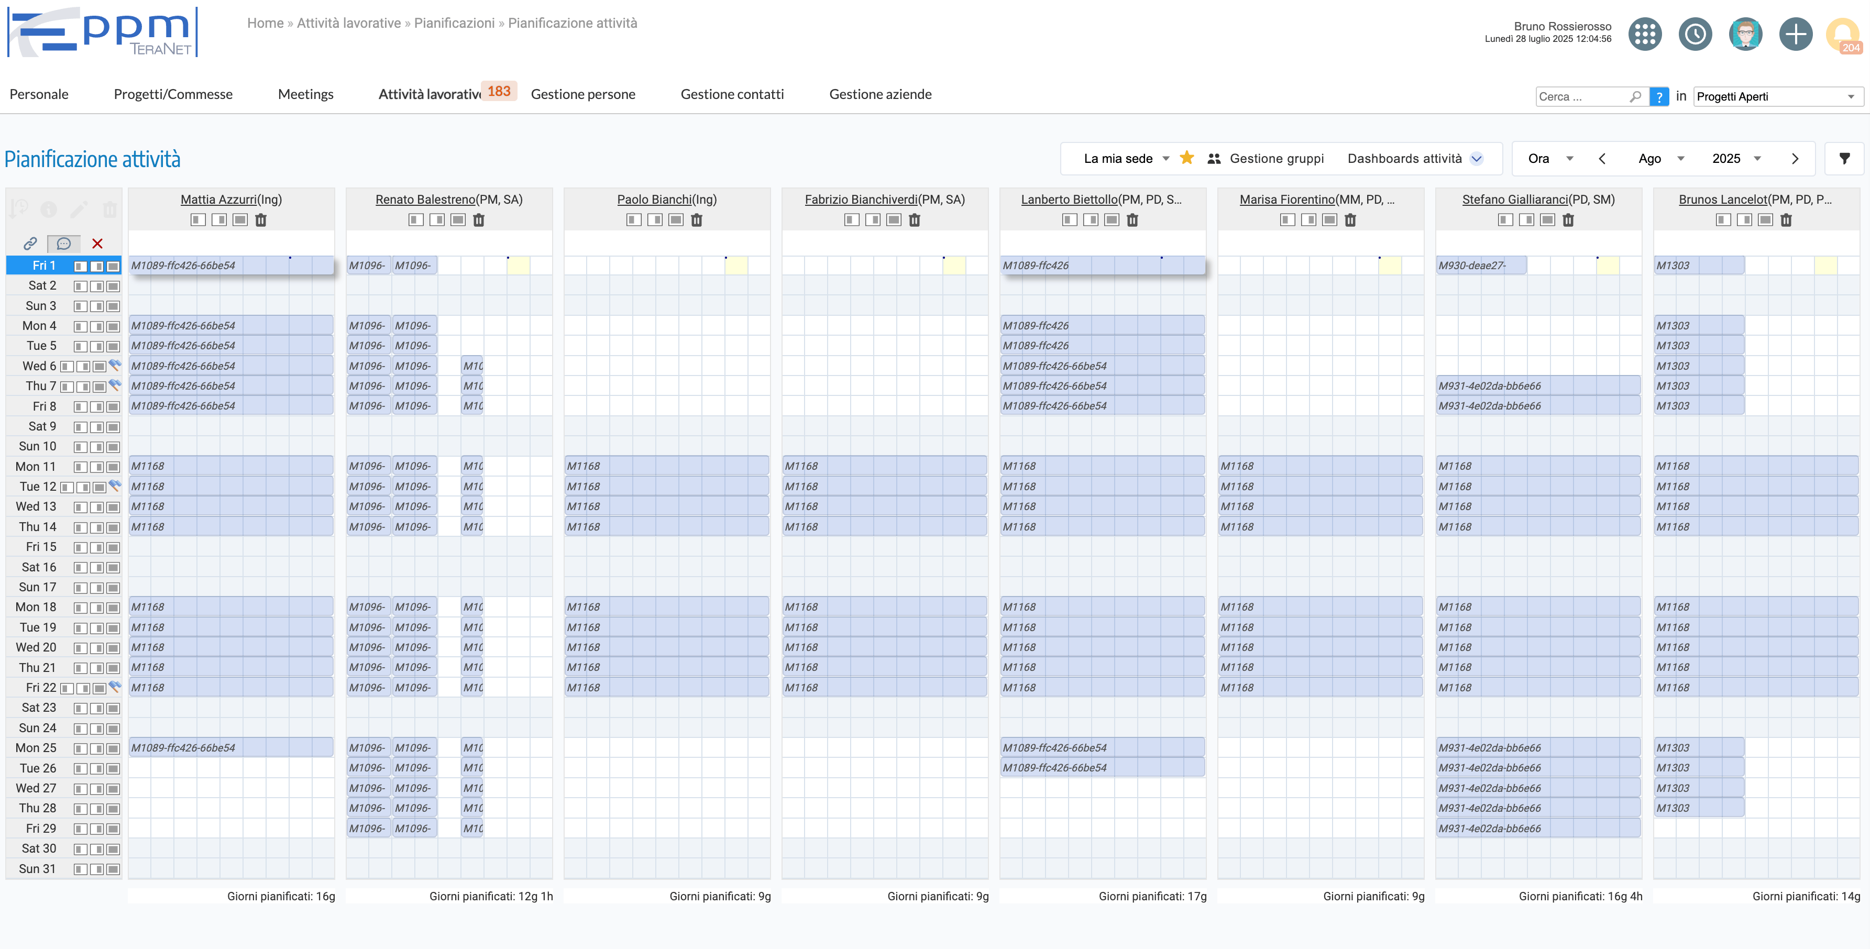1870x949 pixels.
Task: Click the plus add button
Action: click(1795, 34)
